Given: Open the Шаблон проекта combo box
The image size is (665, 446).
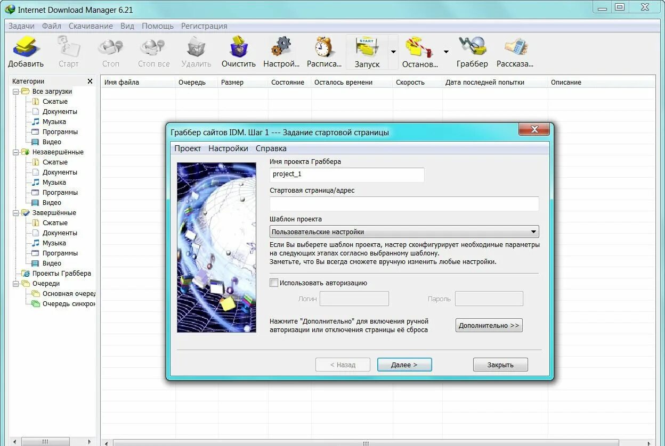Looking at the screenshot, I should [404, 232].
